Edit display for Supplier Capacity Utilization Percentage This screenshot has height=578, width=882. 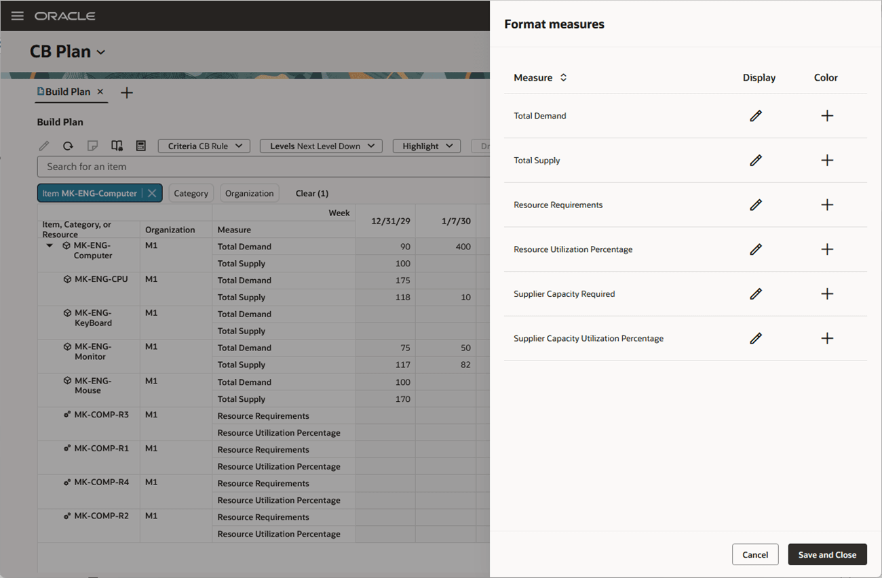point(756,338)
